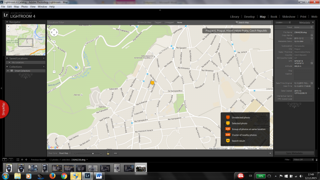
Task: Click the GPS field action button
Action: pyautogui.click(x=312, y=63)
